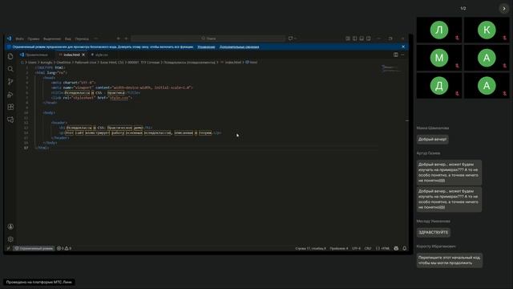The height and width of the screenshot is (289, 513).
Task: Open the chat view below Extensions icon
Action: point(10,120)
